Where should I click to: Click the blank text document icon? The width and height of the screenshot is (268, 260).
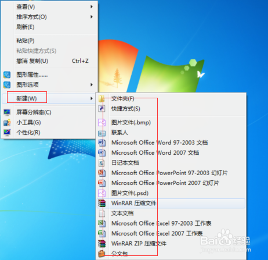[102, 213]
